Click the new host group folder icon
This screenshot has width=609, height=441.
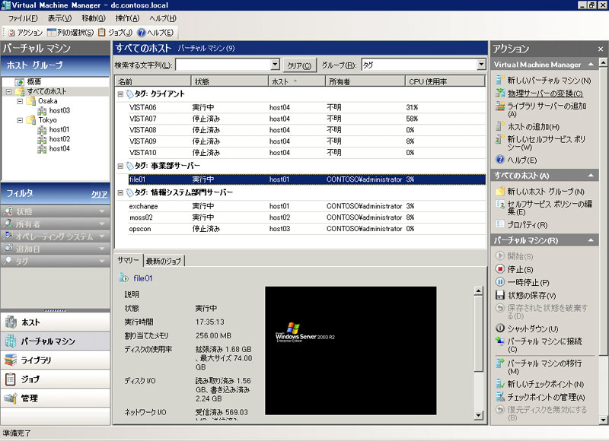coord(500,191)
